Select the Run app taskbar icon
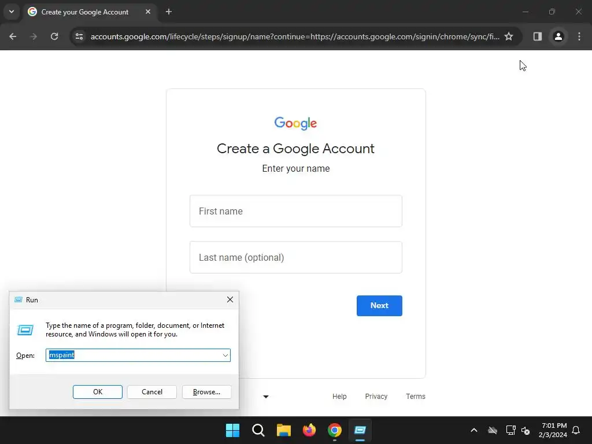Screen dimensions: 592x444 pyautogui.click(x=360, y=430)
